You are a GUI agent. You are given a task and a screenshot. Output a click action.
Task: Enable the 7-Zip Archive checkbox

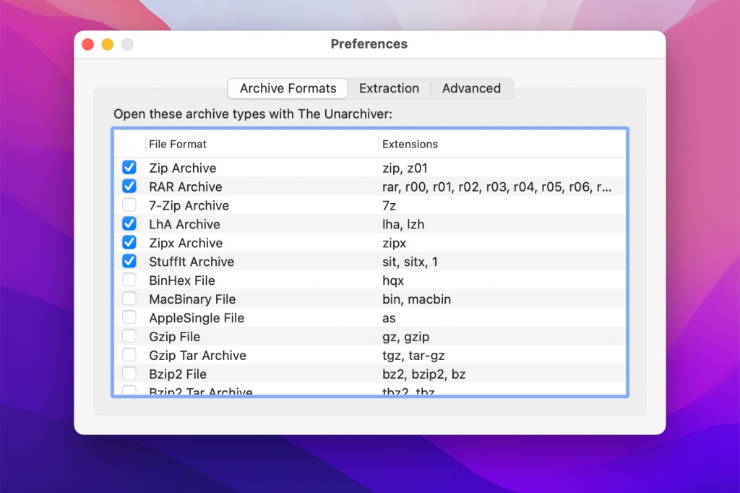coord(129,205)
